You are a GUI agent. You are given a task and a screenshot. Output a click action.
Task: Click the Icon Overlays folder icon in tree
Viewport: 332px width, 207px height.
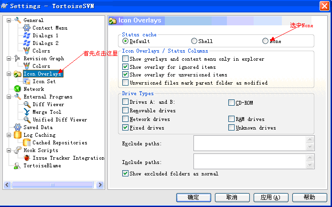pos(18,74)
